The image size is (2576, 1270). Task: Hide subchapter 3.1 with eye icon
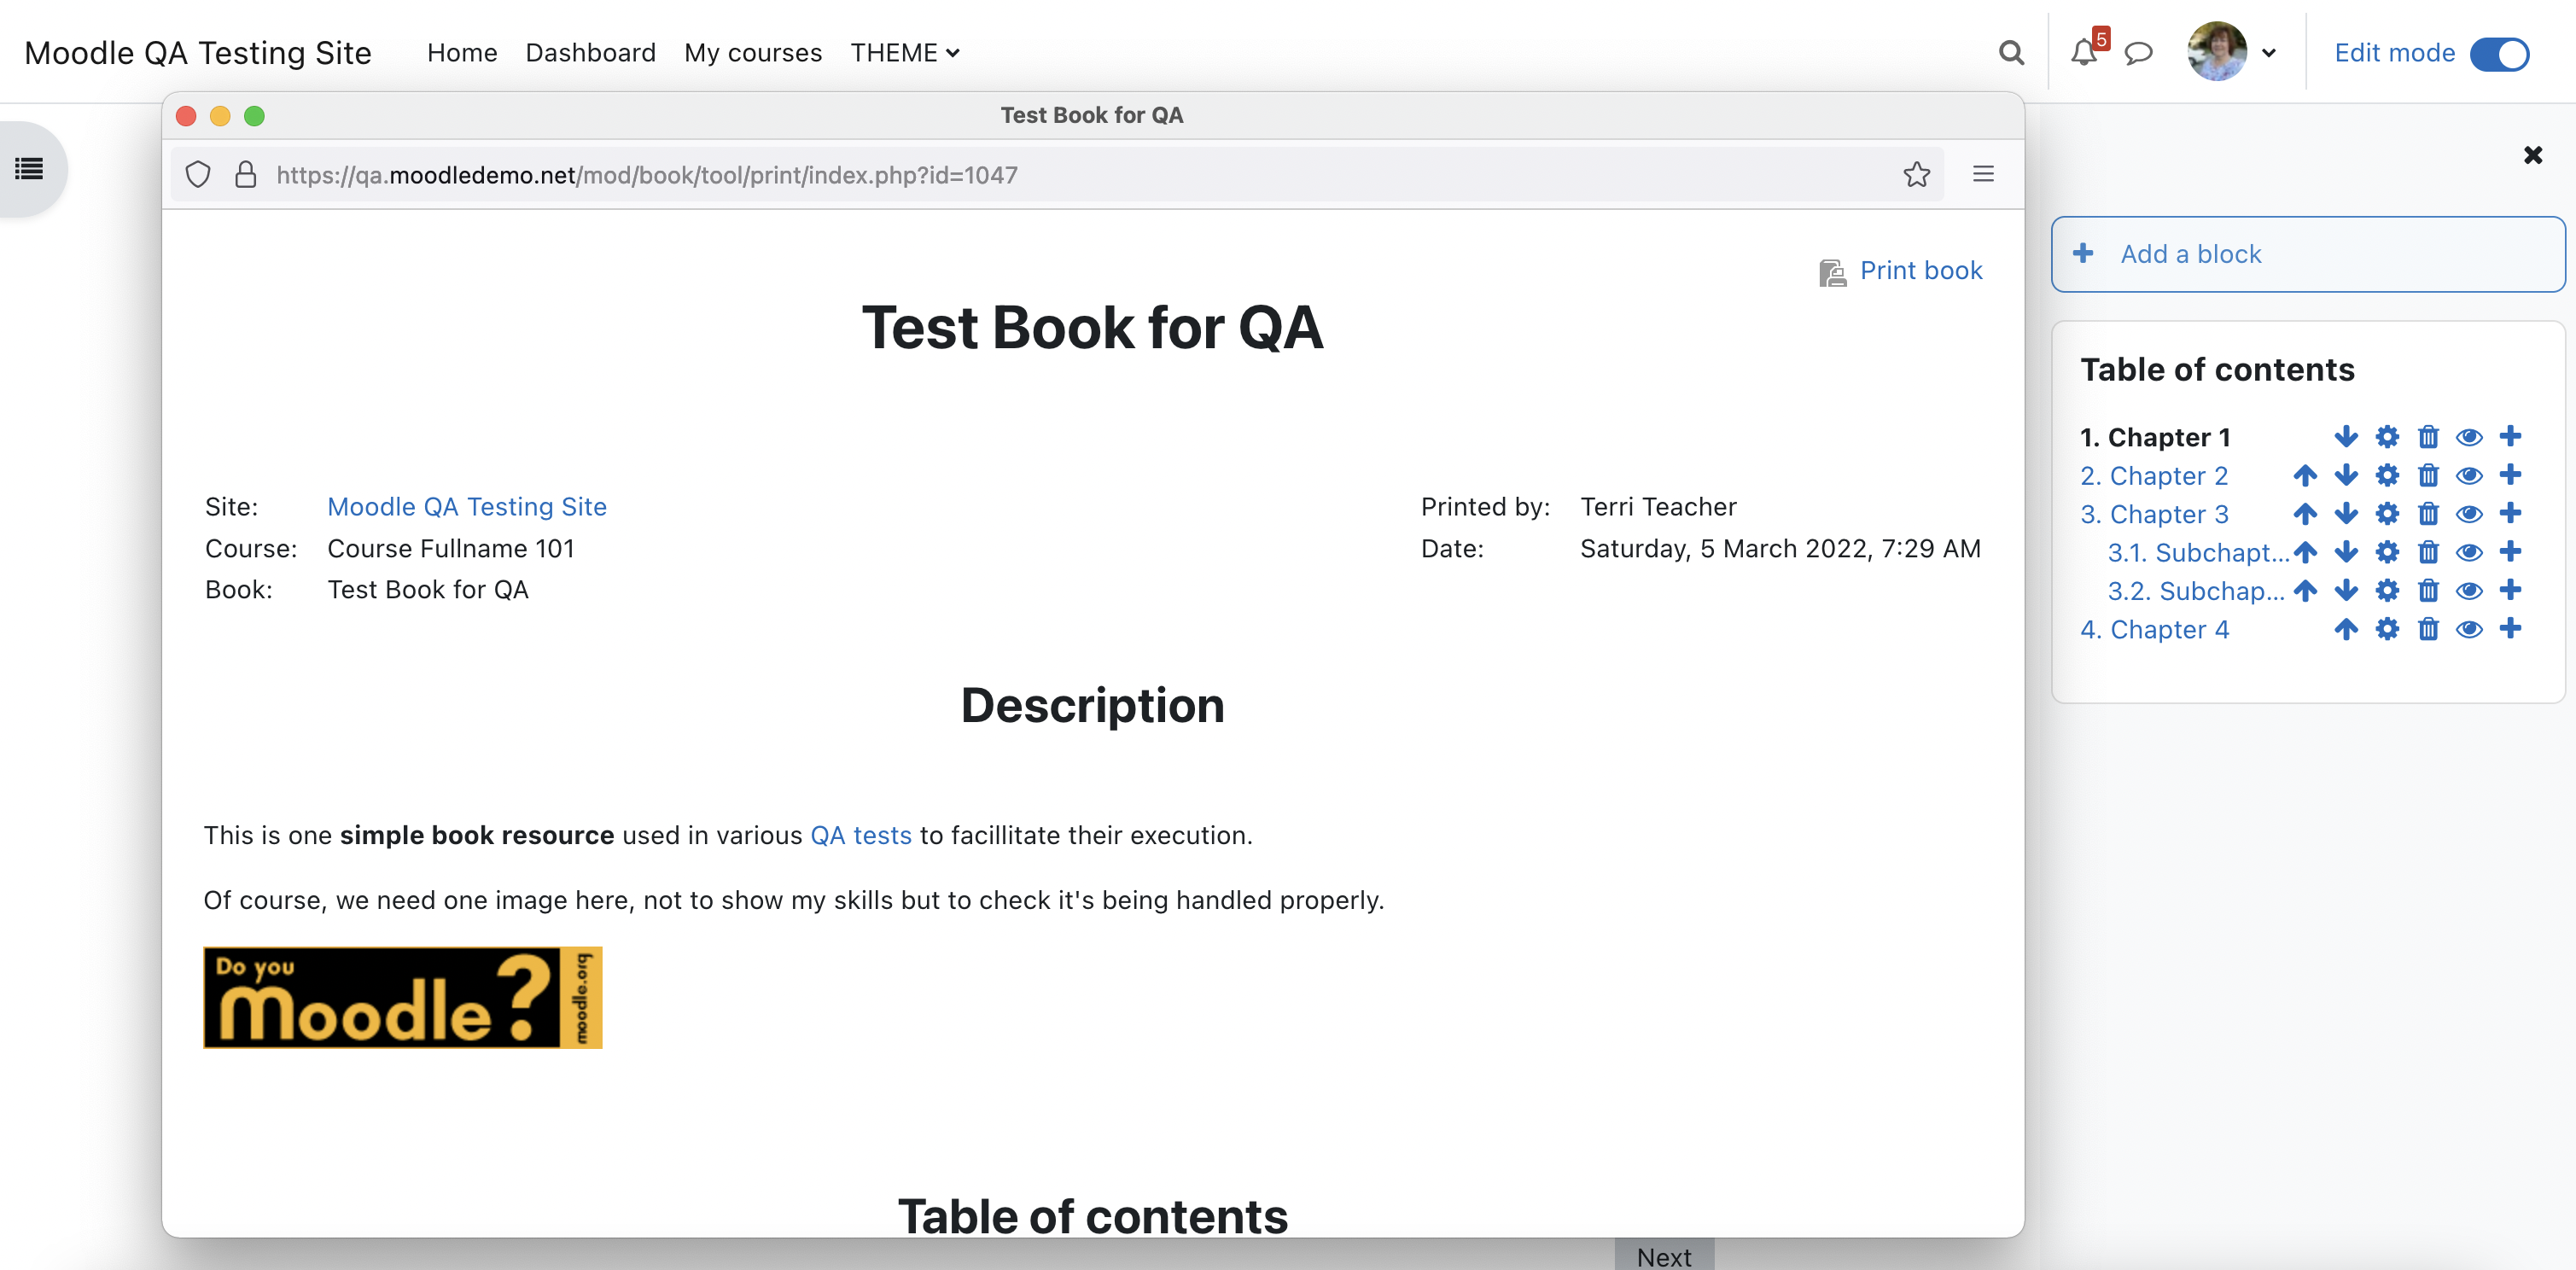(2469, 552)
